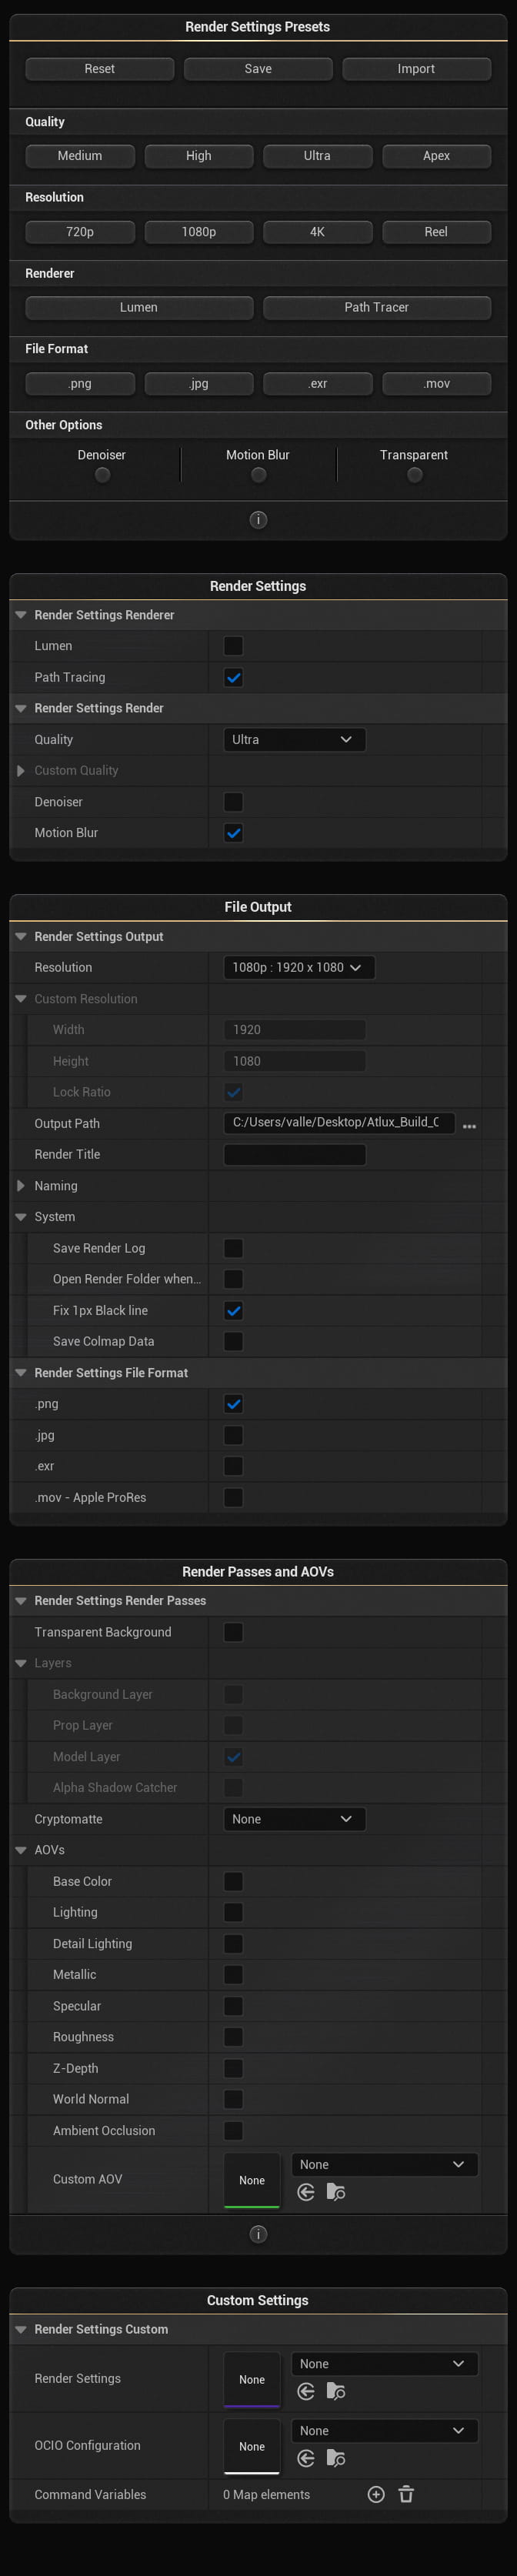Image resolution: width=517 pixels, height=2576 pixels.
Task: Enable the Denoiser toggle under Other Options
Action: click(102, 475)
